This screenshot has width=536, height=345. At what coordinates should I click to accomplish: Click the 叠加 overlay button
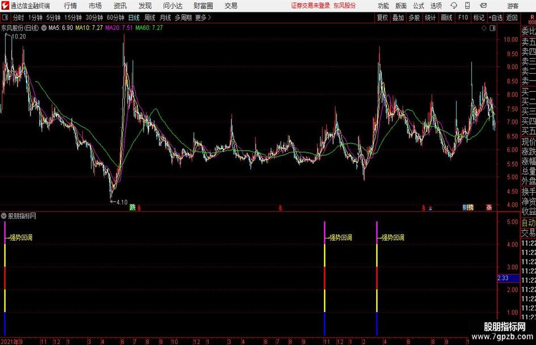398,18
